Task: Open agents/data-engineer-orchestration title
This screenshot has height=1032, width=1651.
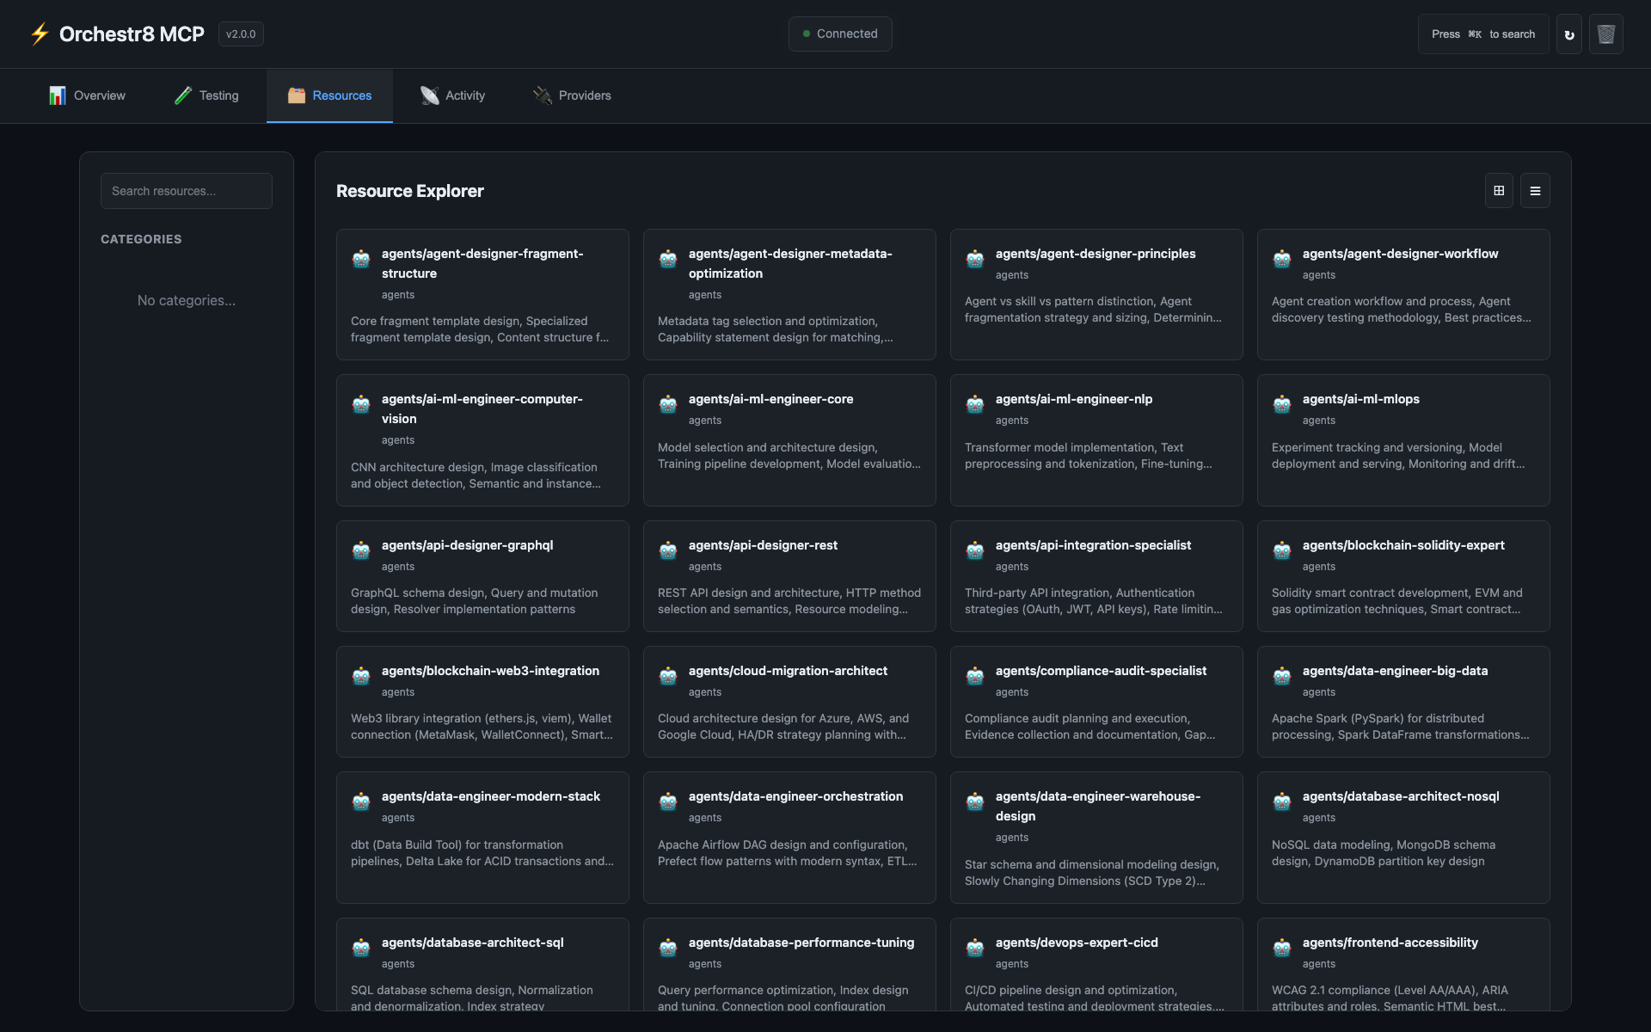Action: coord(795,796)
